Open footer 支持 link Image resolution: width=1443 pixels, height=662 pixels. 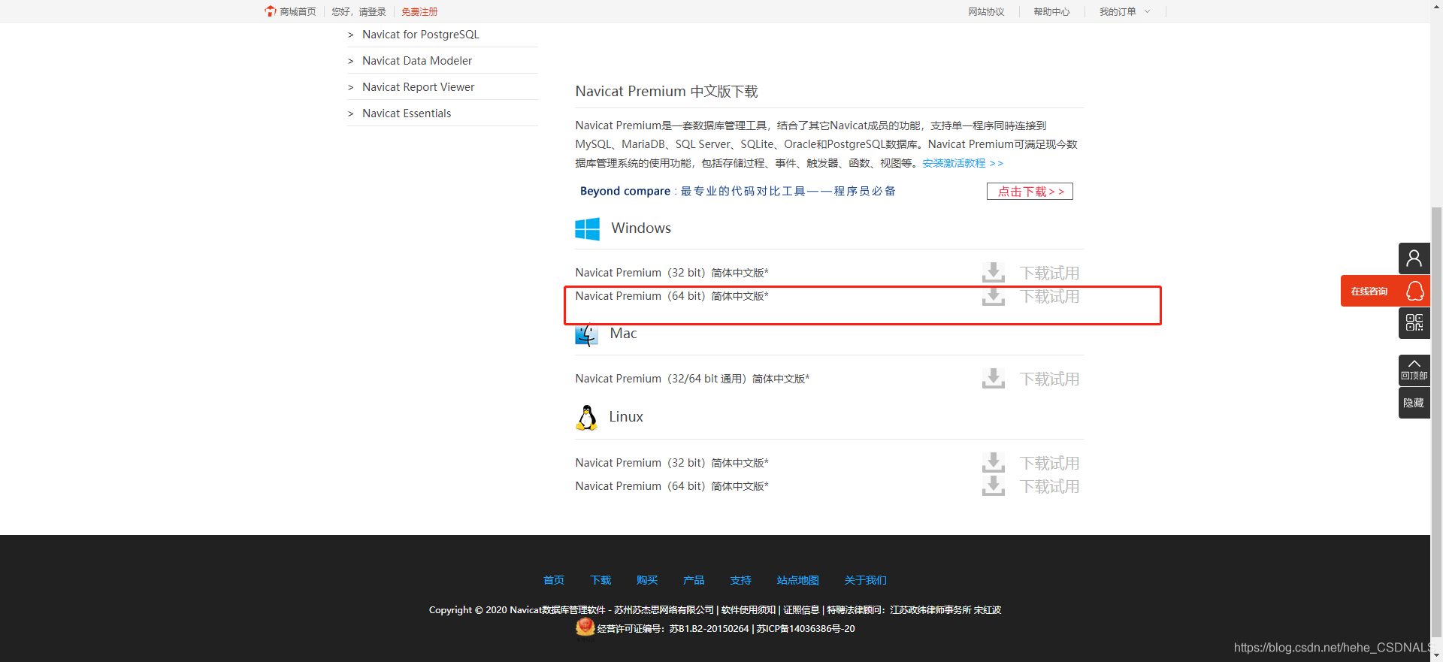[x=741, y=580]
